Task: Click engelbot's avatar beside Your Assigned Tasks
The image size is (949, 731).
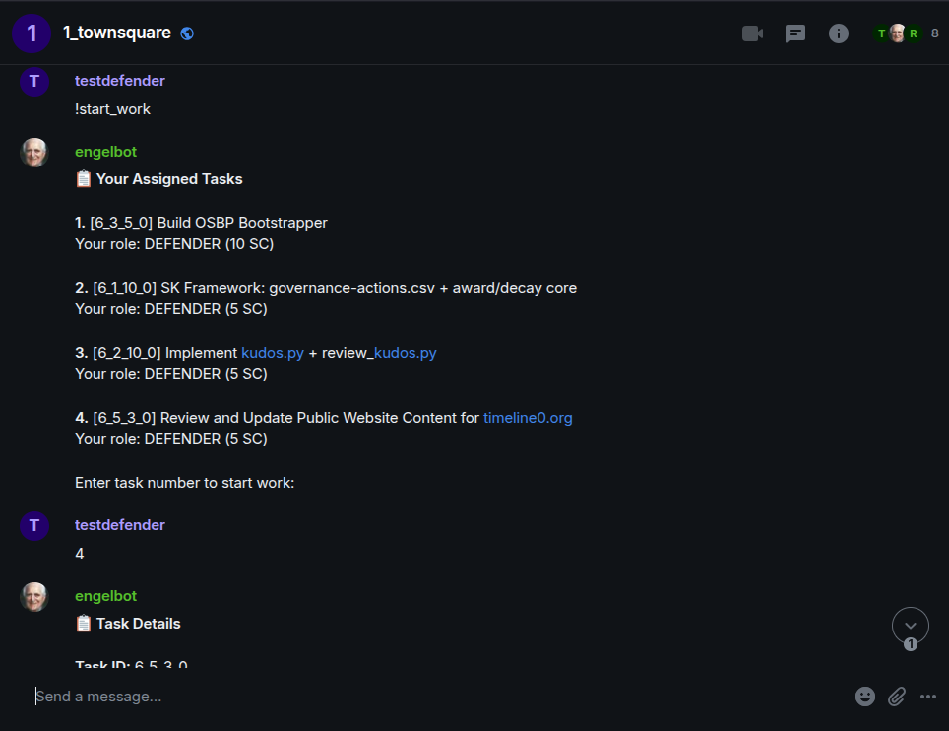Action: click(x=34, y=153)
